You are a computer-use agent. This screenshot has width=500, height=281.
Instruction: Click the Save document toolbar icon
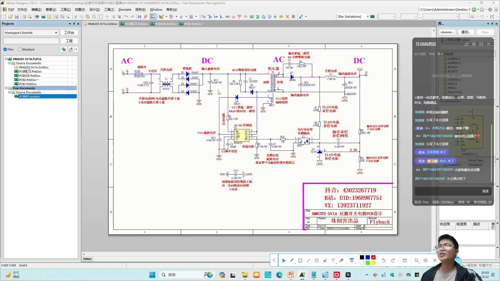click(17, 17)
